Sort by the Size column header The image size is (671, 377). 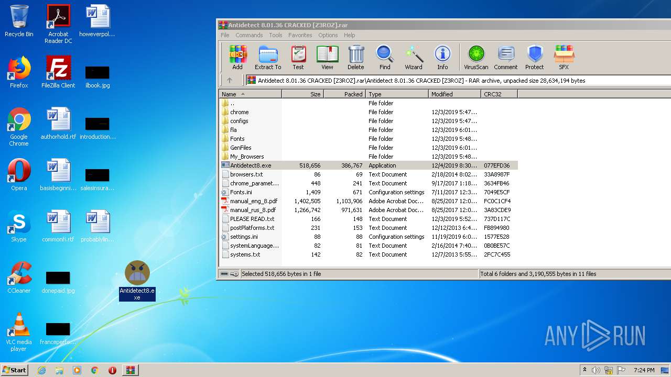(303, 94)
